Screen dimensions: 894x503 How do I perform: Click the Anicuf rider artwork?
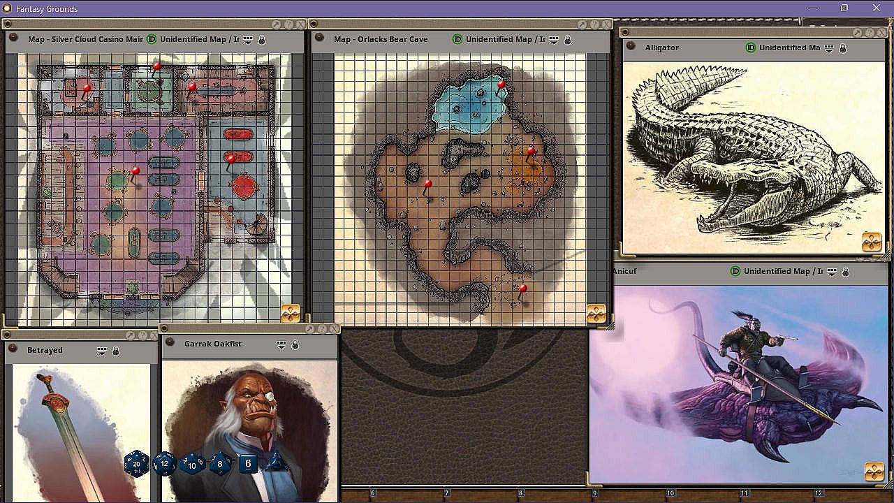738,384
